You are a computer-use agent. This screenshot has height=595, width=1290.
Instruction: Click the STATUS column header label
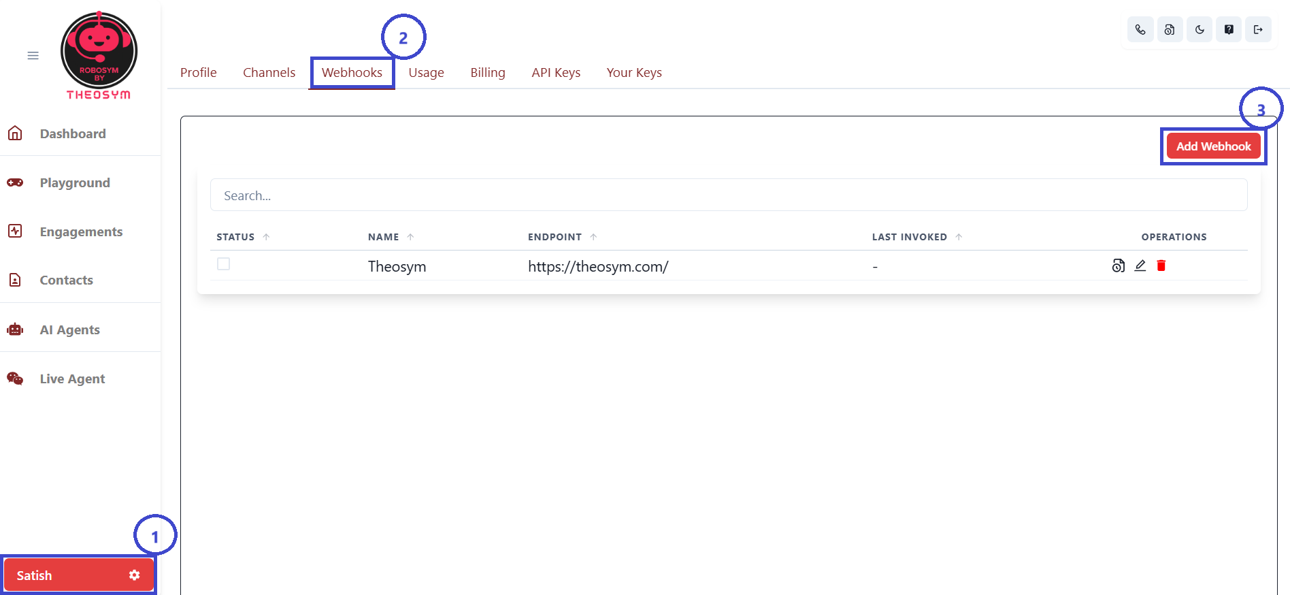[235, 237]
